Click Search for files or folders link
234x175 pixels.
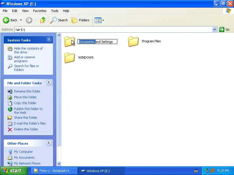[x=26, y=68]
